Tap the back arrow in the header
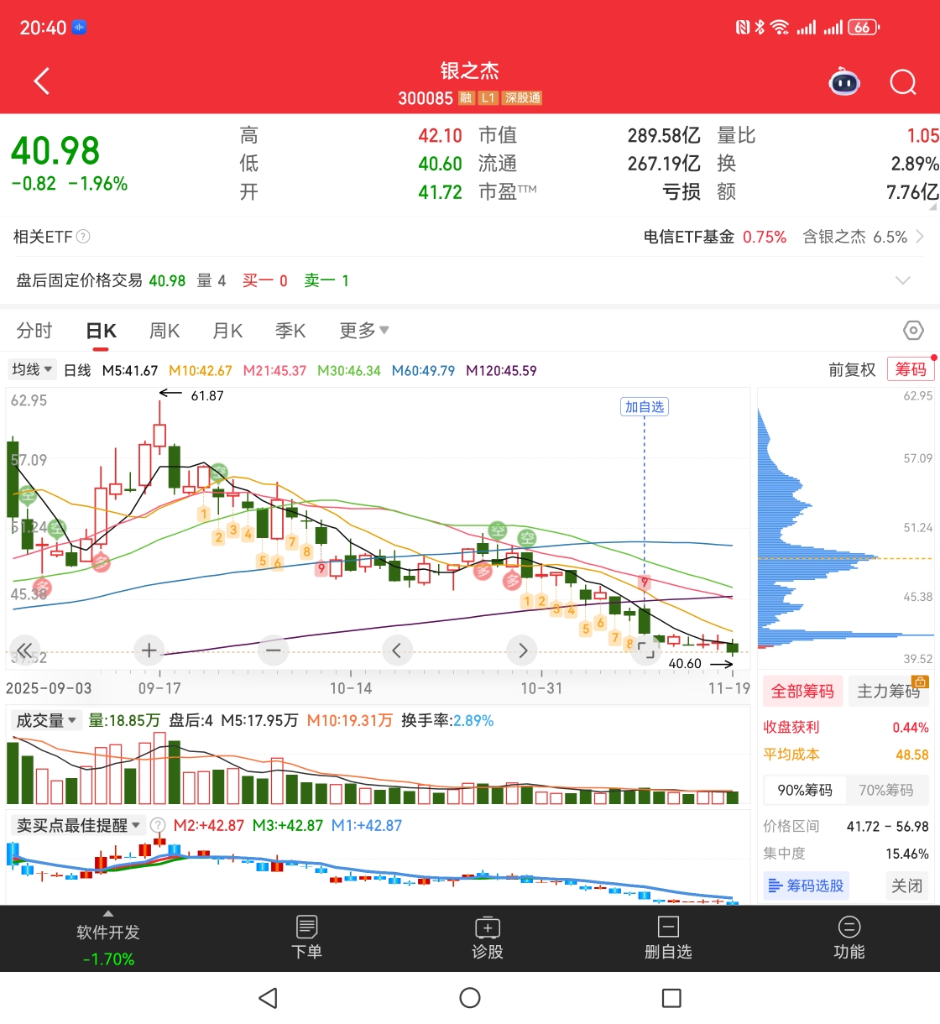The width and height of the screenshot is (940, 1024). [x=42, y=81]
